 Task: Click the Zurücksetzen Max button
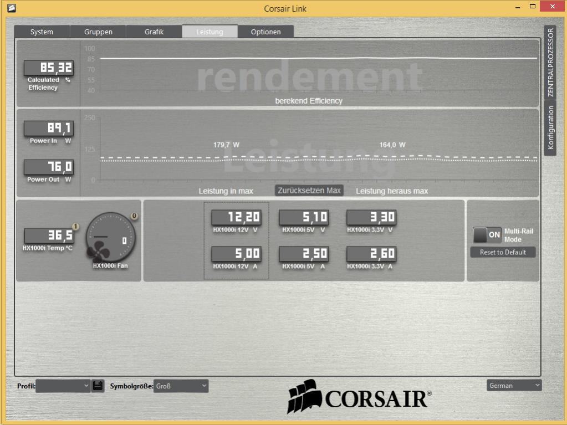tap(309, 191)
